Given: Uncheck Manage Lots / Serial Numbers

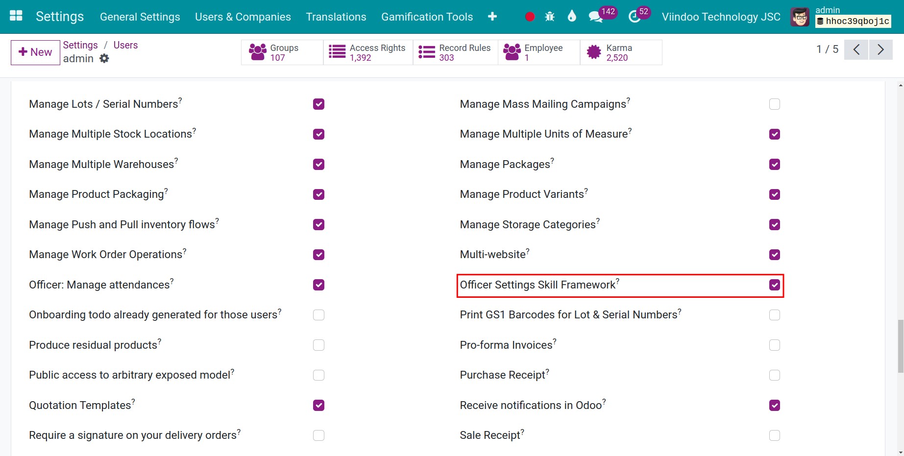Looking at the screenshot, I should click(x=319, y=104).
